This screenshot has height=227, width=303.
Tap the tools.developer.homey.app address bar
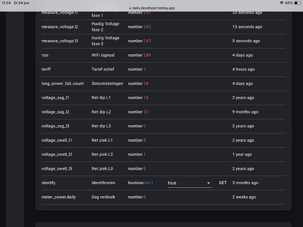click(x=154, y=8)
